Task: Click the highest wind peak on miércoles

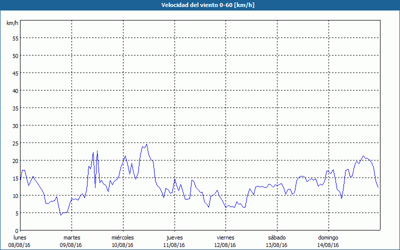Action: click(x=146, y=145)
